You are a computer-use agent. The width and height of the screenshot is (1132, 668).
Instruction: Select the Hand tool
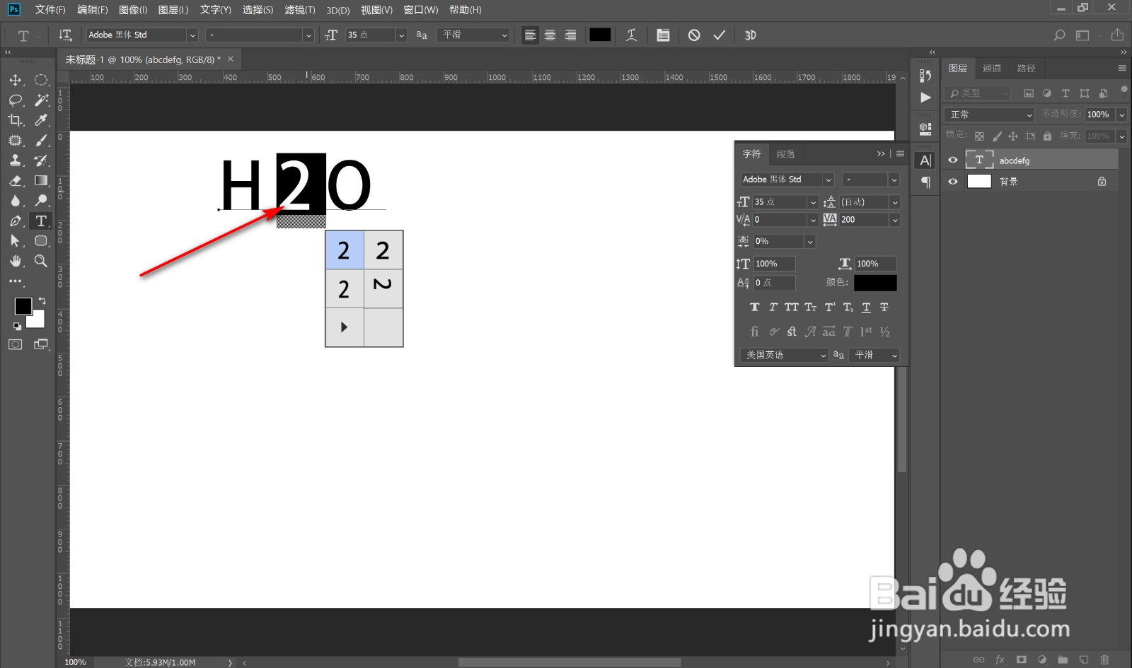(16, 261)
